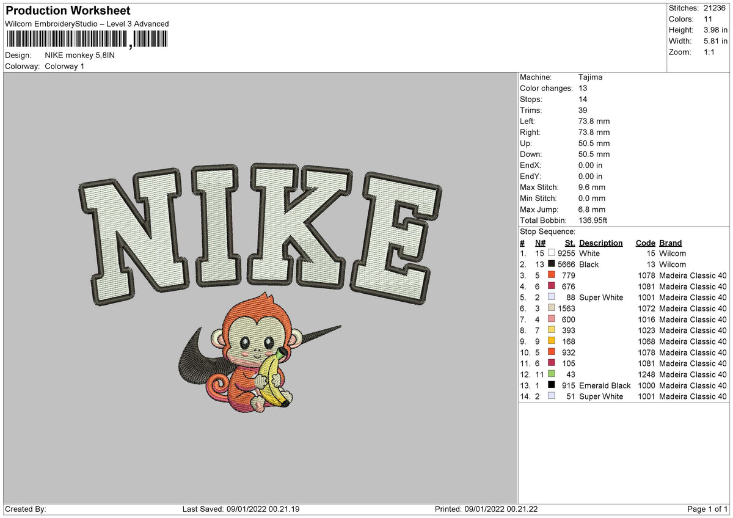Image resolution: width=733 pixels, height=518 pixels.
Task: Select the green thread chip for stop 12
Action: 551,374
